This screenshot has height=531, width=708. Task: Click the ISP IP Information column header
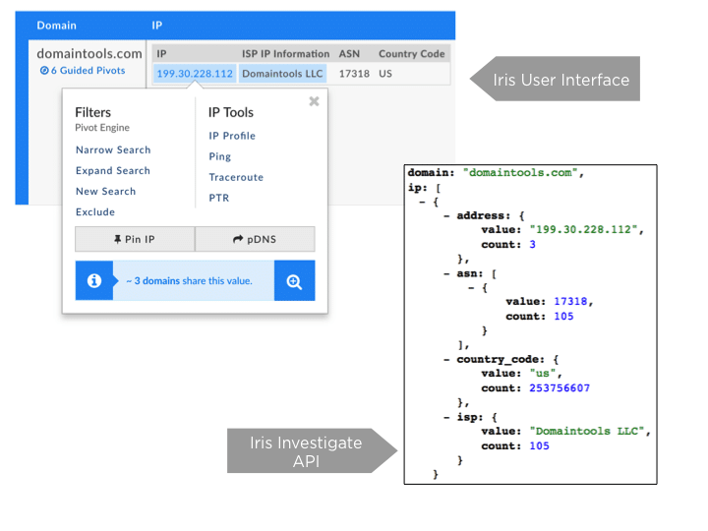point(286,54)
